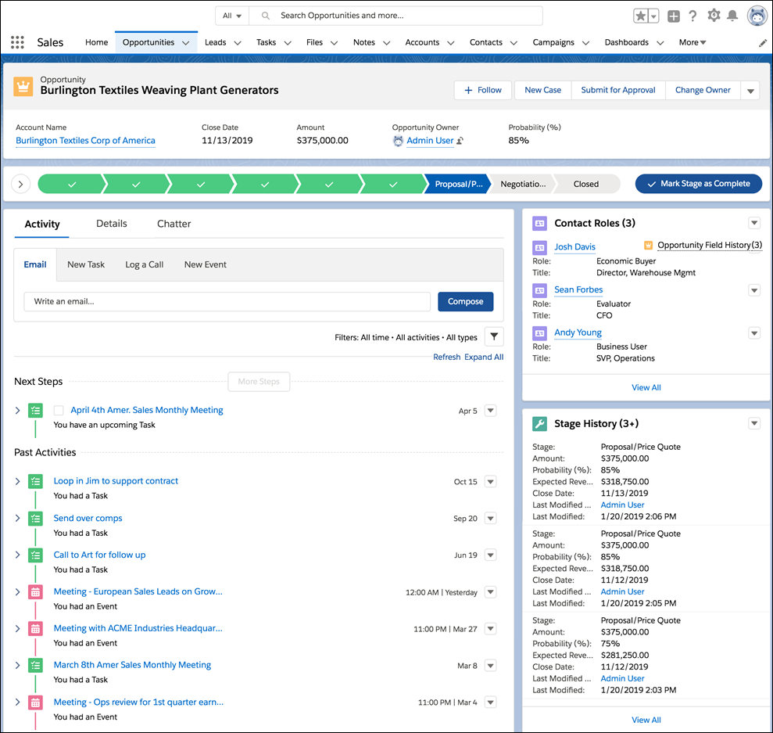Click task icon for Send over comps
Image resolution: width=773 pixels, height=733 pixels.
(35, 519)
